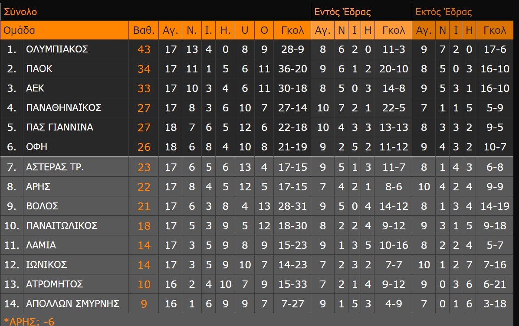Screen dimensions: 519x326
Task: Click the Ομάδα column header
Action: [x=20, y=30]
